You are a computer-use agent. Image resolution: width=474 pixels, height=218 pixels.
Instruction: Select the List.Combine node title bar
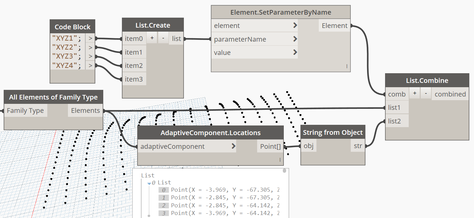(x=427, y=81)
